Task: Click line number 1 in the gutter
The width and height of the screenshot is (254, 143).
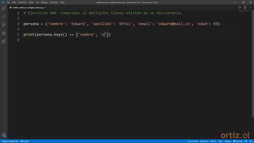Action: point(18,13)
